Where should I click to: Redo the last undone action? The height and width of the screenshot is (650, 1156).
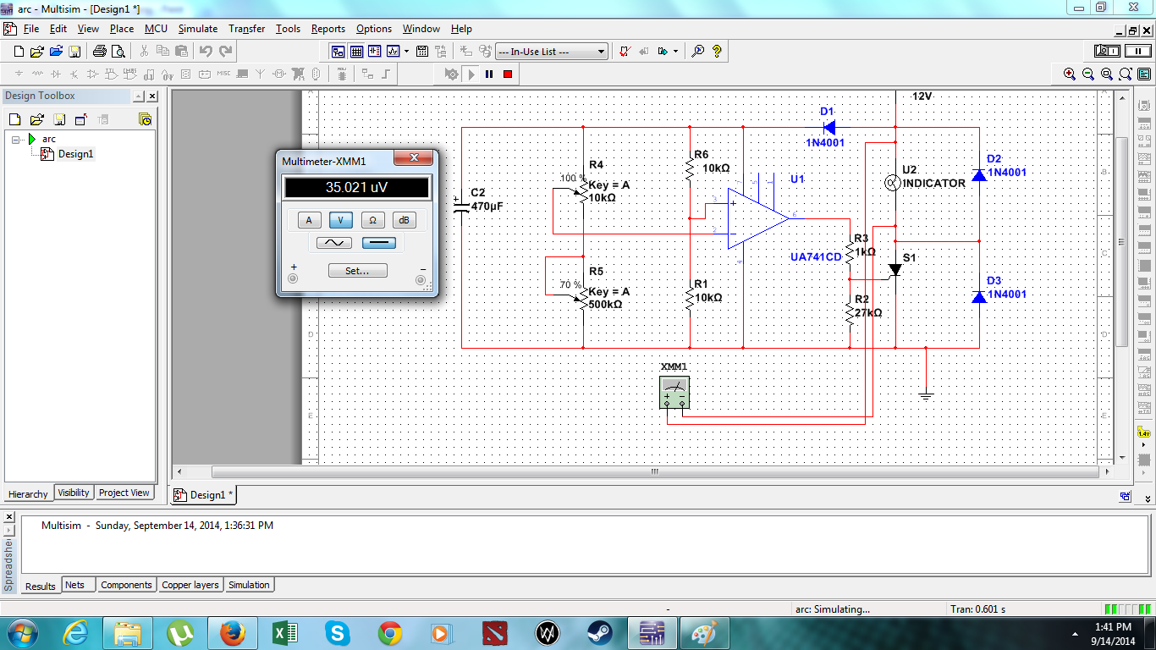[226, 51]
